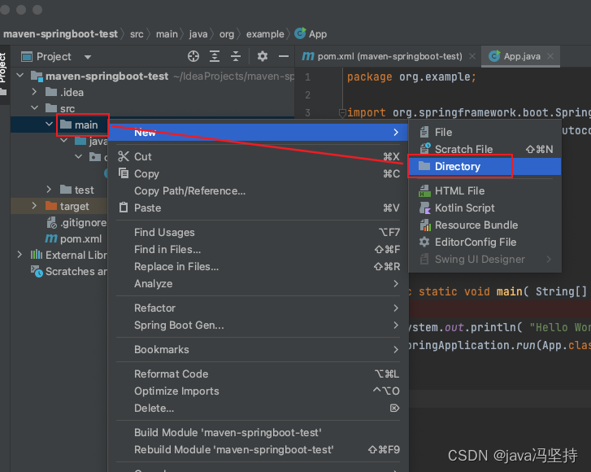
Task: Open the Spring Boot Gen... submenu
Action: point(259,326)
